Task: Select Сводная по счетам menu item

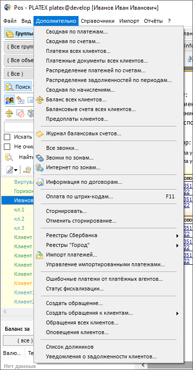Action: tap(109, 42)
